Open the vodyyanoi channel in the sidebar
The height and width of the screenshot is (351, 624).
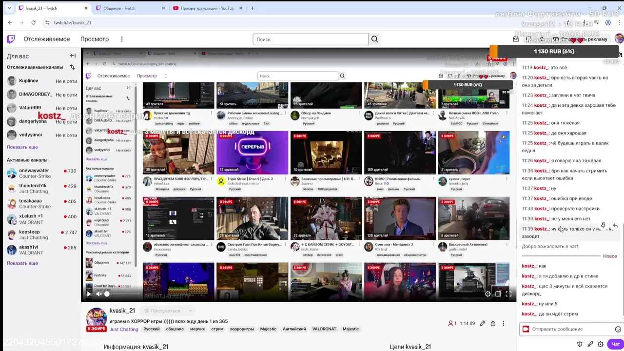(42, 135)
